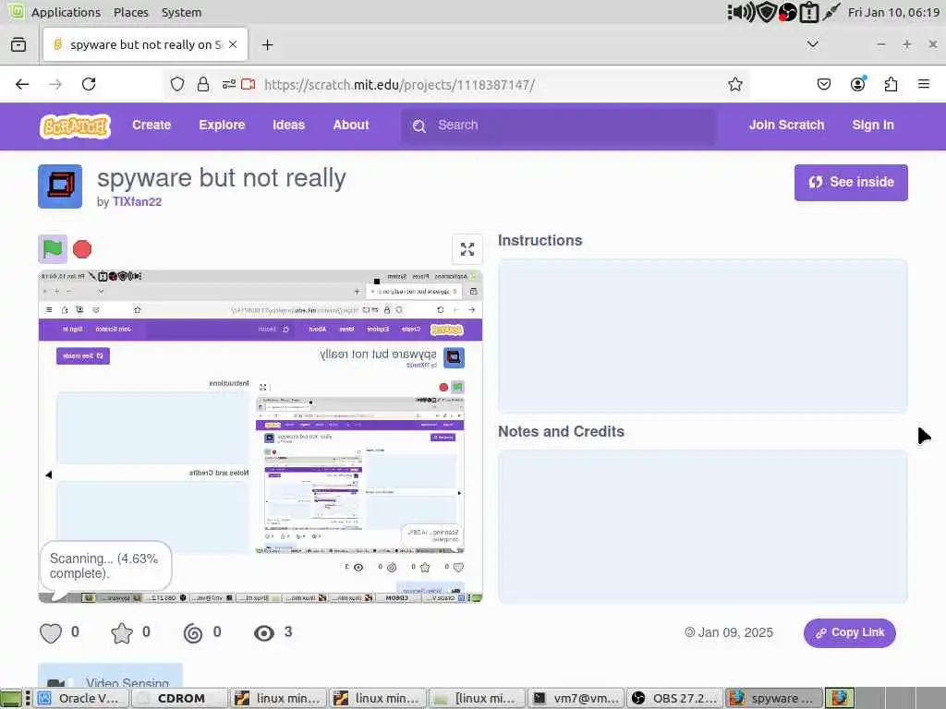Click the green flag to start project
The height and width of the screenshot is (709, 946).
[53, 249]
